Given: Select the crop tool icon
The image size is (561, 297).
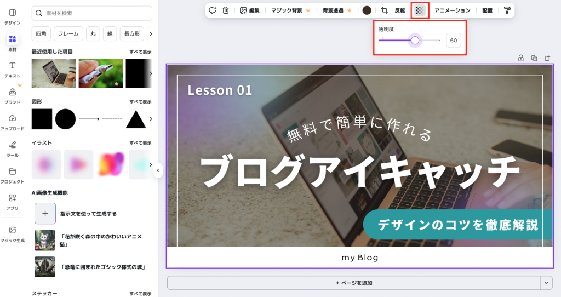Looking at the screenshot, I should (385, 10).
